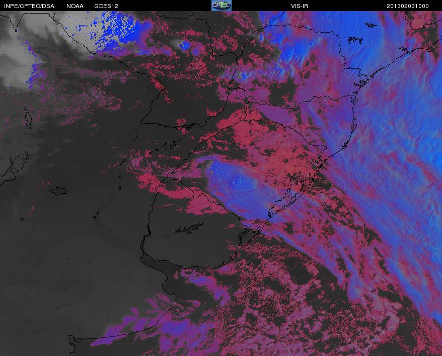Click the VIS-IR channel label

tap(300, 6)
